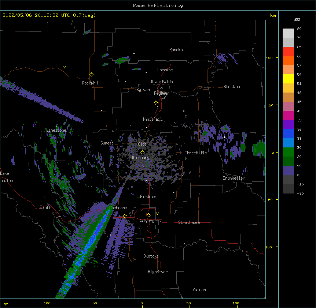
Task: Click the -50 km x-axis tick label
Action: [x=93, y=303]
